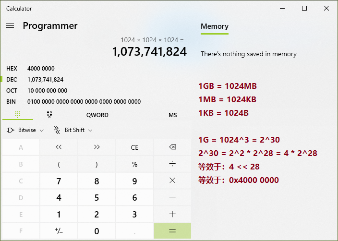
Task: Click the left shift << key
Action: [x=59, y=147]
